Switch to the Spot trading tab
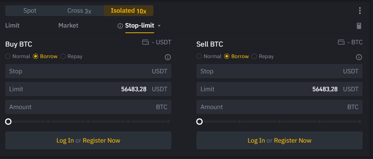The height and width of the screenshot is (159, 373). click(x=30, y=11)
